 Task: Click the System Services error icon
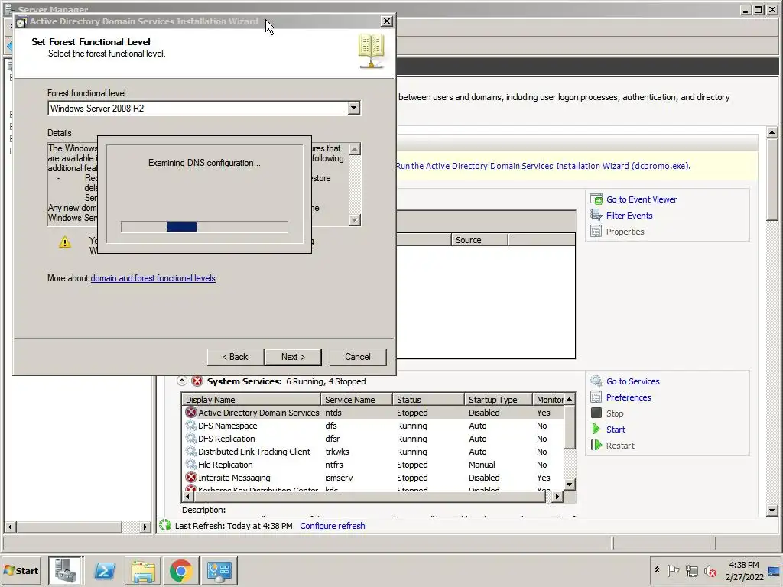coord(197,381)
